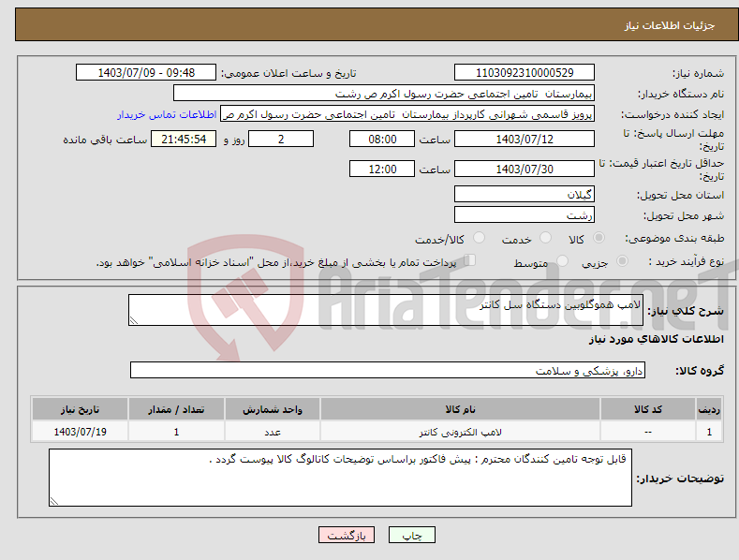Toggle the اسناد خزانه اسلامی payment checkbox
This screenshot has width=739, height=560.
[469, 259]
